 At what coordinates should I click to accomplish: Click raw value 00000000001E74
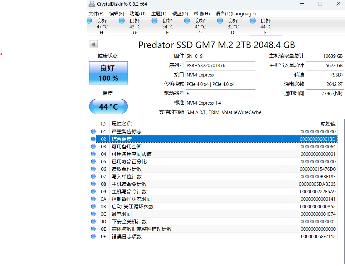pos(318,214)
